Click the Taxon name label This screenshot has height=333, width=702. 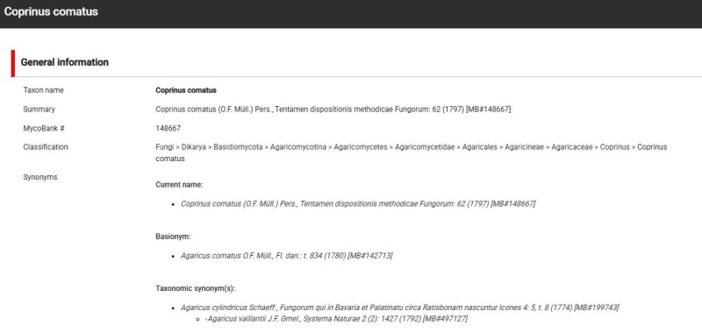point(43,90)
